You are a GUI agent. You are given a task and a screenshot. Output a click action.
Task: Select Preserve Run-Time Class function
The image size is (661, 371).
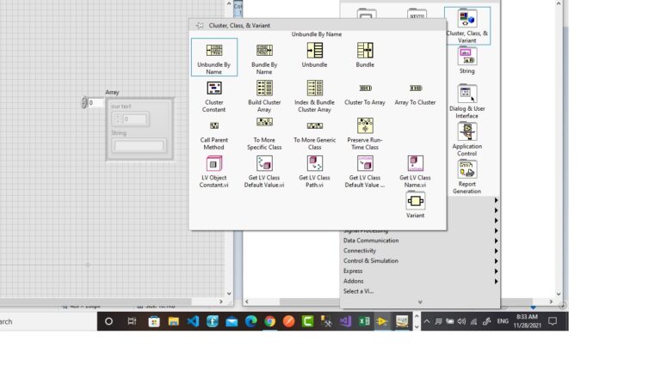365,134
